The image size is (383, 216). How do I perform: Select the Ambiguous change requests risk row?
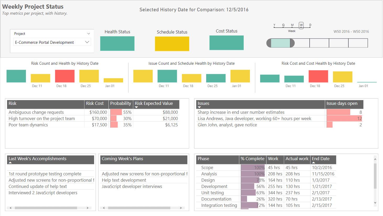coord(93,112)
